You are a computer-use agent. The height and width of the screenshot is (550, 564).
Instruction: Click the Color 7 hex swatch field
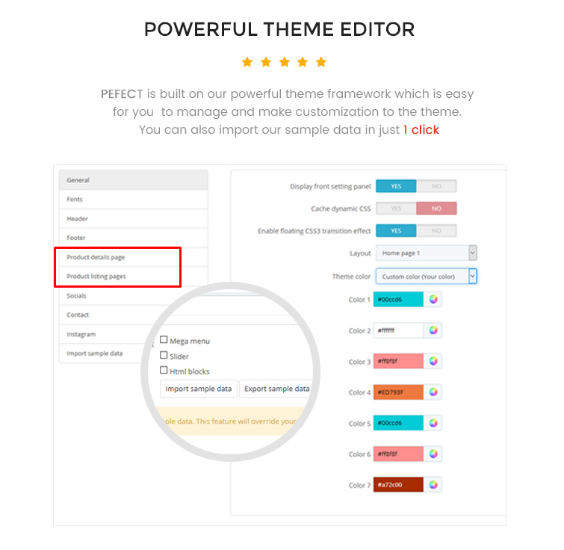398,485
